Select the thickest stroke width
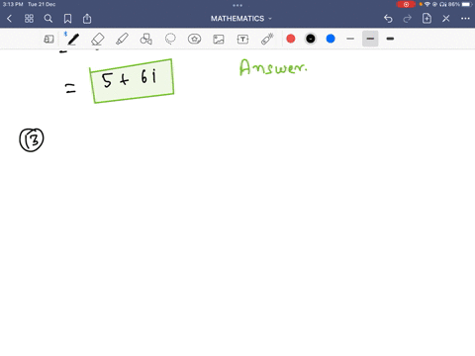This screenshot has width=475, height=356. click(390, 39)
